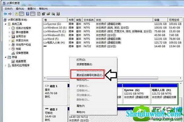Open 帮助(H) in the top menu bar
The height and width of the screenshot is (122, 184).
pyautogui.click(x=43, y=9)
